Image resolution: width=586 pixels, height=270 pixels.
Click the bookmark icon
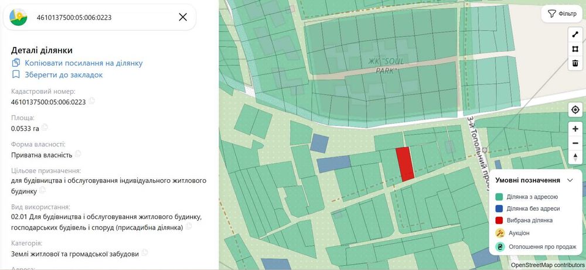click(x=16, y=74)
